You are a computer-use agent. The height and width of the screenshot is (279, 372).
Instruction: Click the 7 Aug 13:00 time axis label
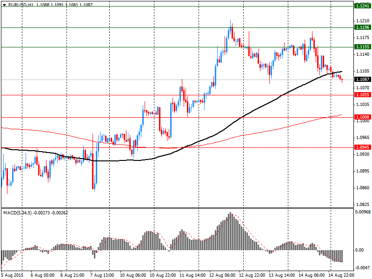click(102, 275)
